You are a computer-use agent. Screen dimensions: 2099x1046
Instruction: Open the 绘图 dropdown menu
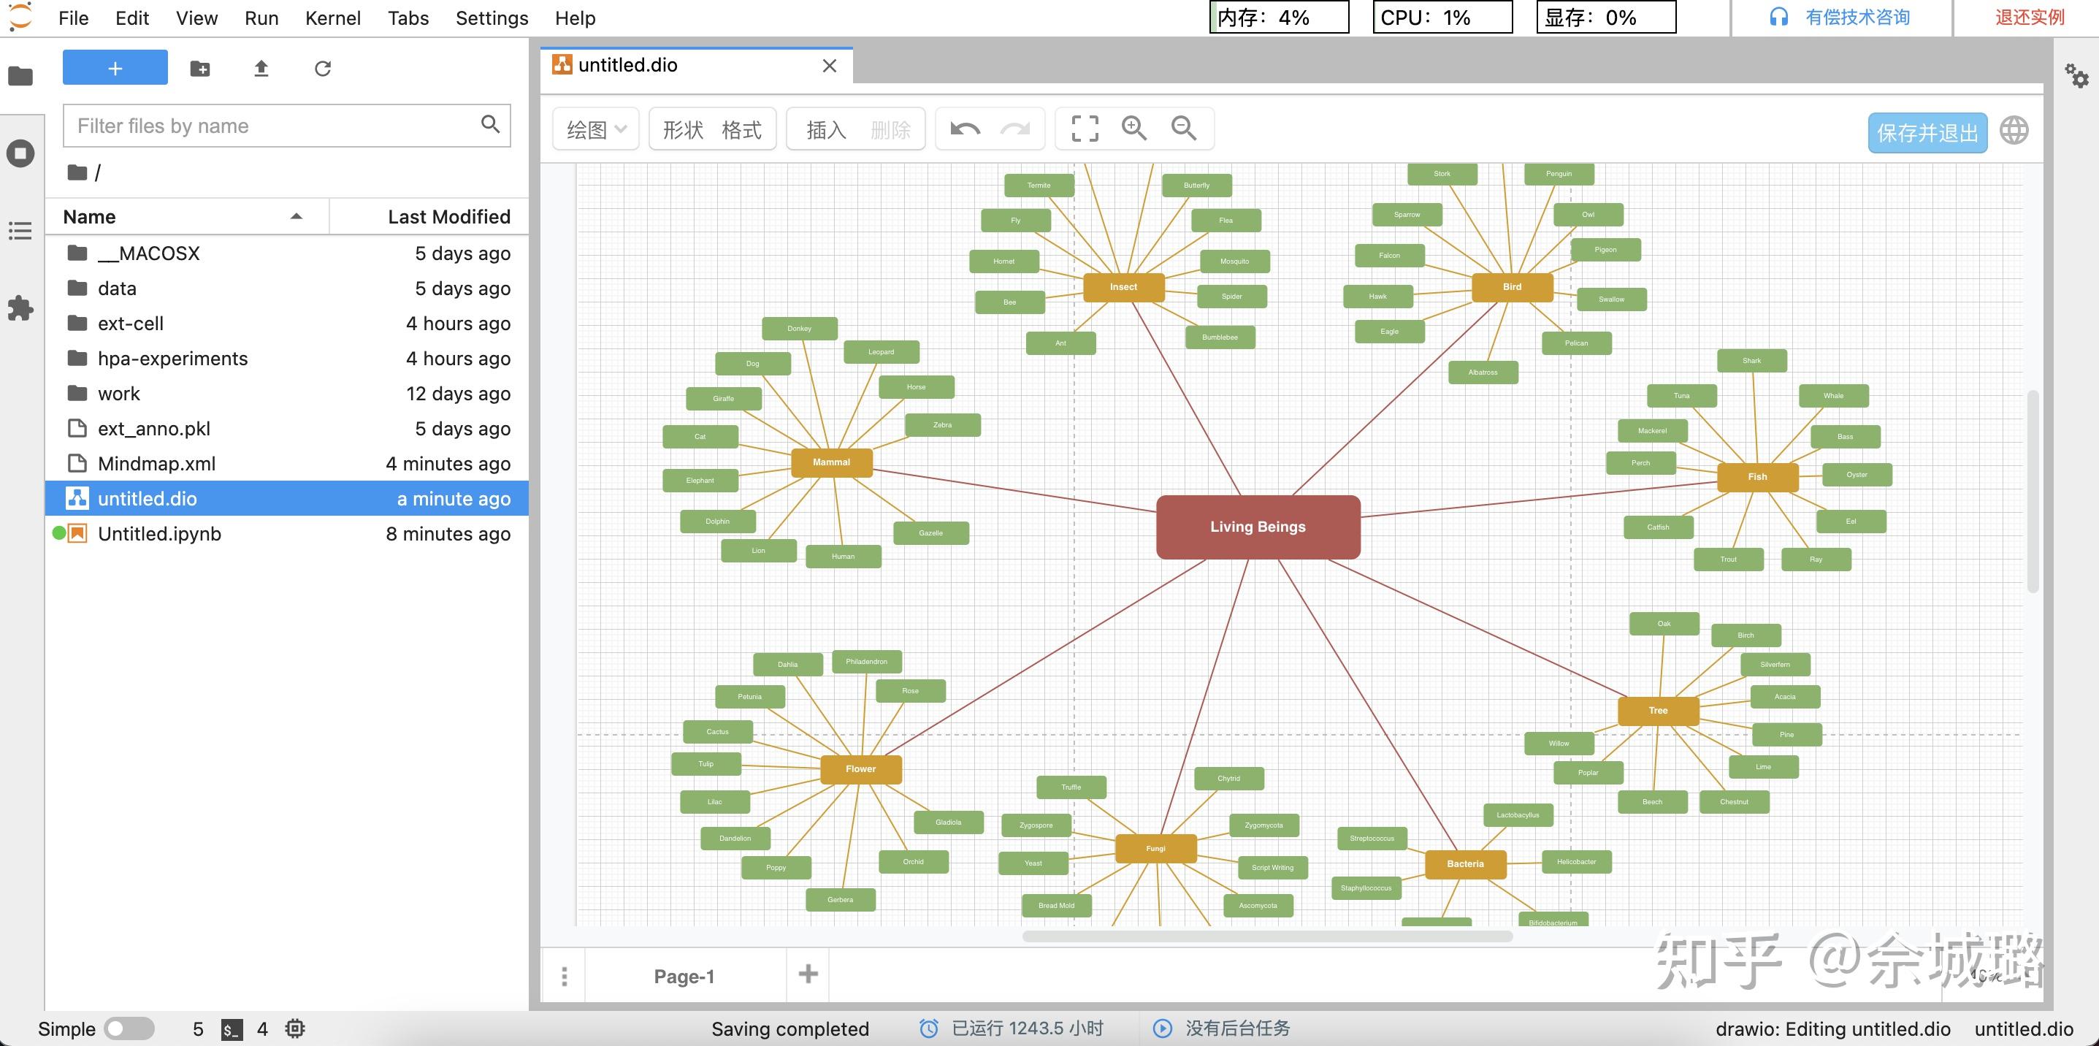click(x=596, y=129)
